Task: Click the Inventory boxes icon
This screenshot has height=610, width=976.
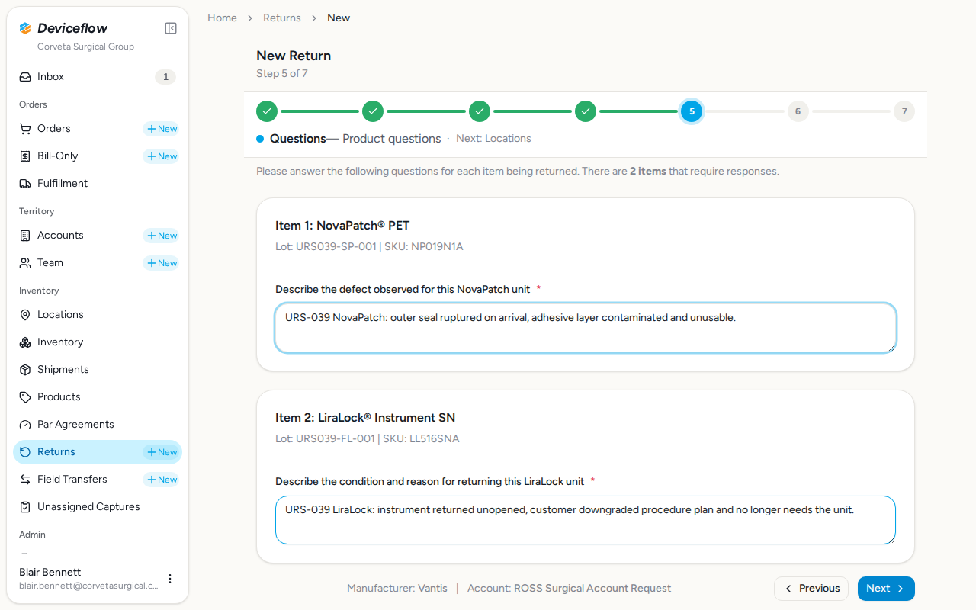Action: tap(25, 342)
